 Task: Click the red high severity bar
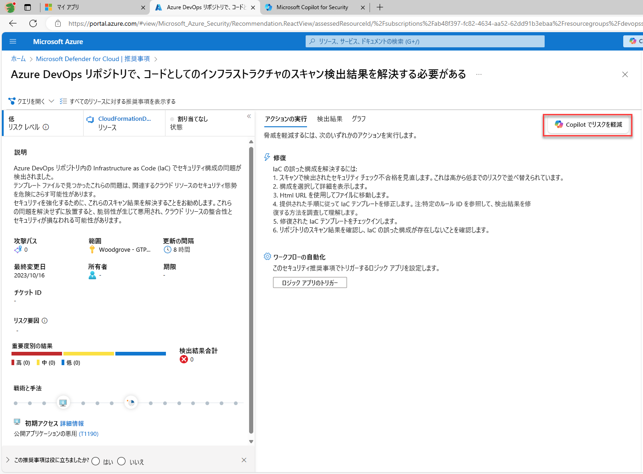click(37, 354)
